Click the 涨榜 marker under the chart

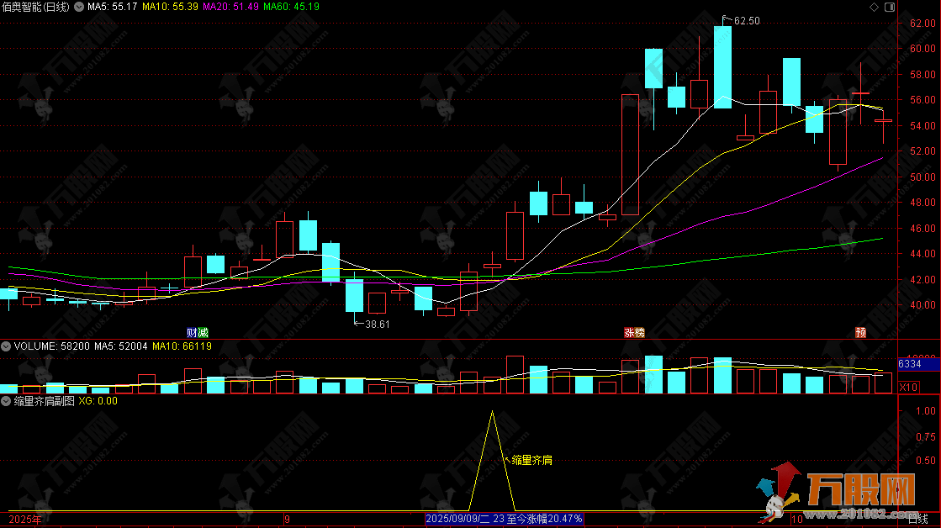[x=634, y=332]
